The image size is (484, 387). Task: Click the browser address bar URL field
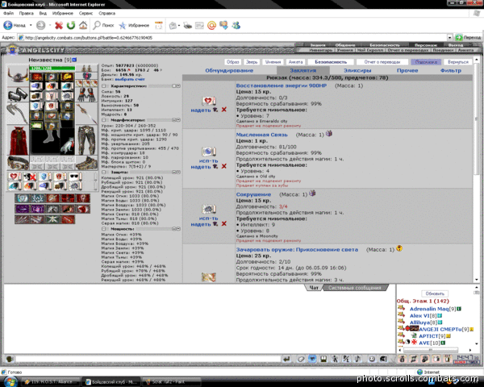point(235,38)
